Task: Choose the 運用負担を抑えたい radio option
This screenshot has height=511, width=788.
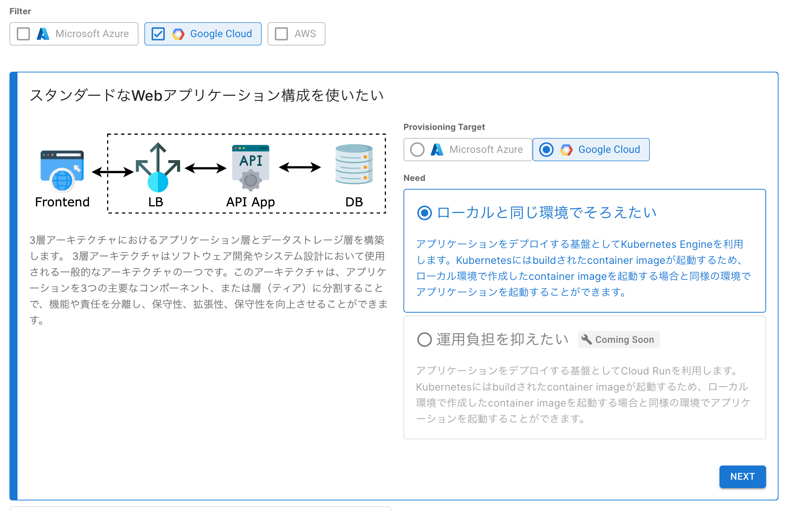Action: 425,340
